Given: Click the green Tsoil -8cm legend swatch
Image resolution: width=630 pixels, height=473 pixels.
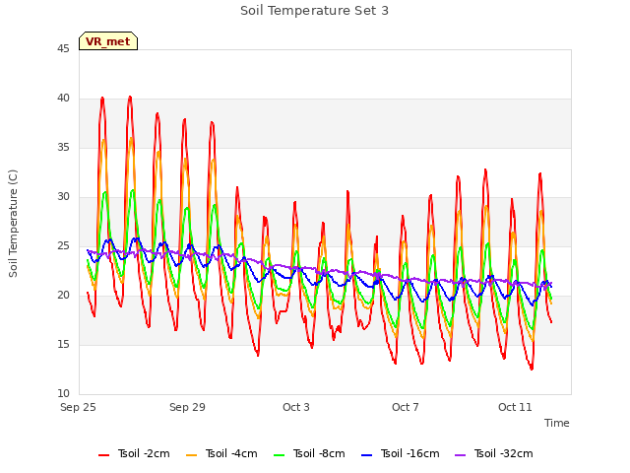Looking at the screenshot, I should coord(279,455).
